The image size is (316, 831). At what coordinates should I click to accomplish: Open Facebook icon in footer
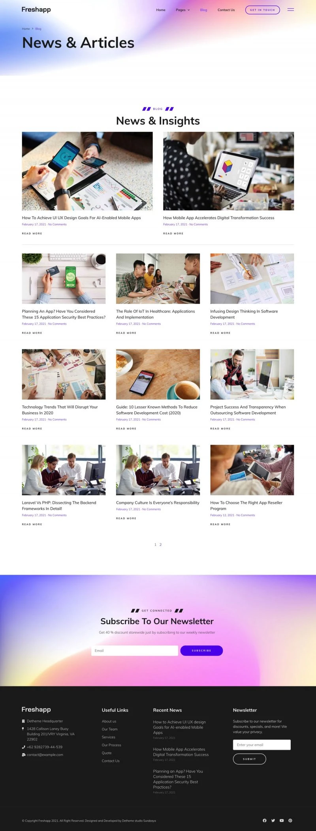264,820
